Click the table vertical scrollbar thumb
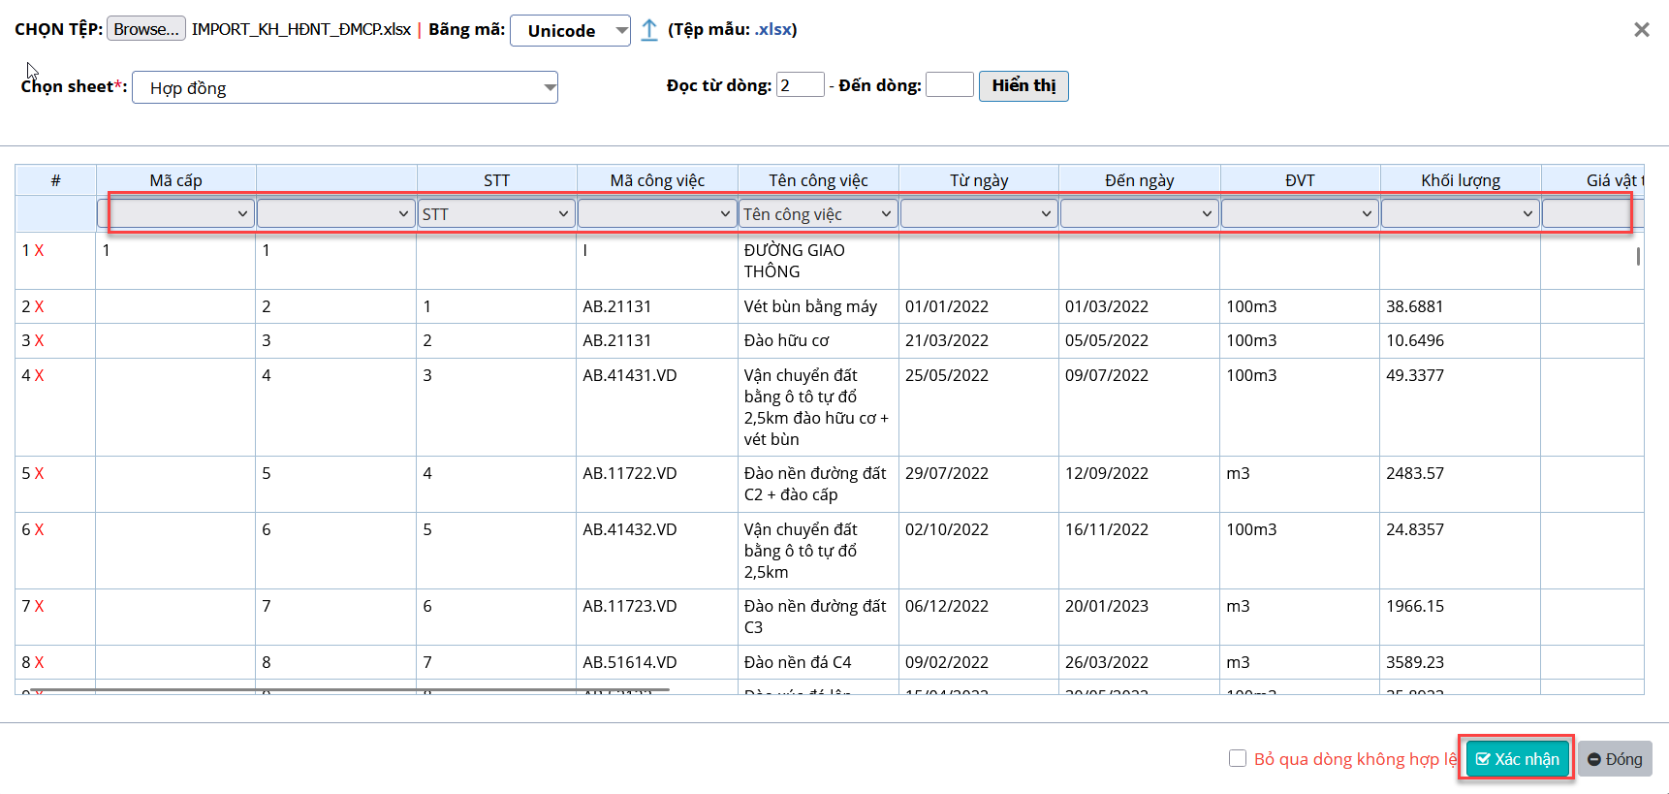The height and width of the screenshot is (794, 1669). (1638, 256)
